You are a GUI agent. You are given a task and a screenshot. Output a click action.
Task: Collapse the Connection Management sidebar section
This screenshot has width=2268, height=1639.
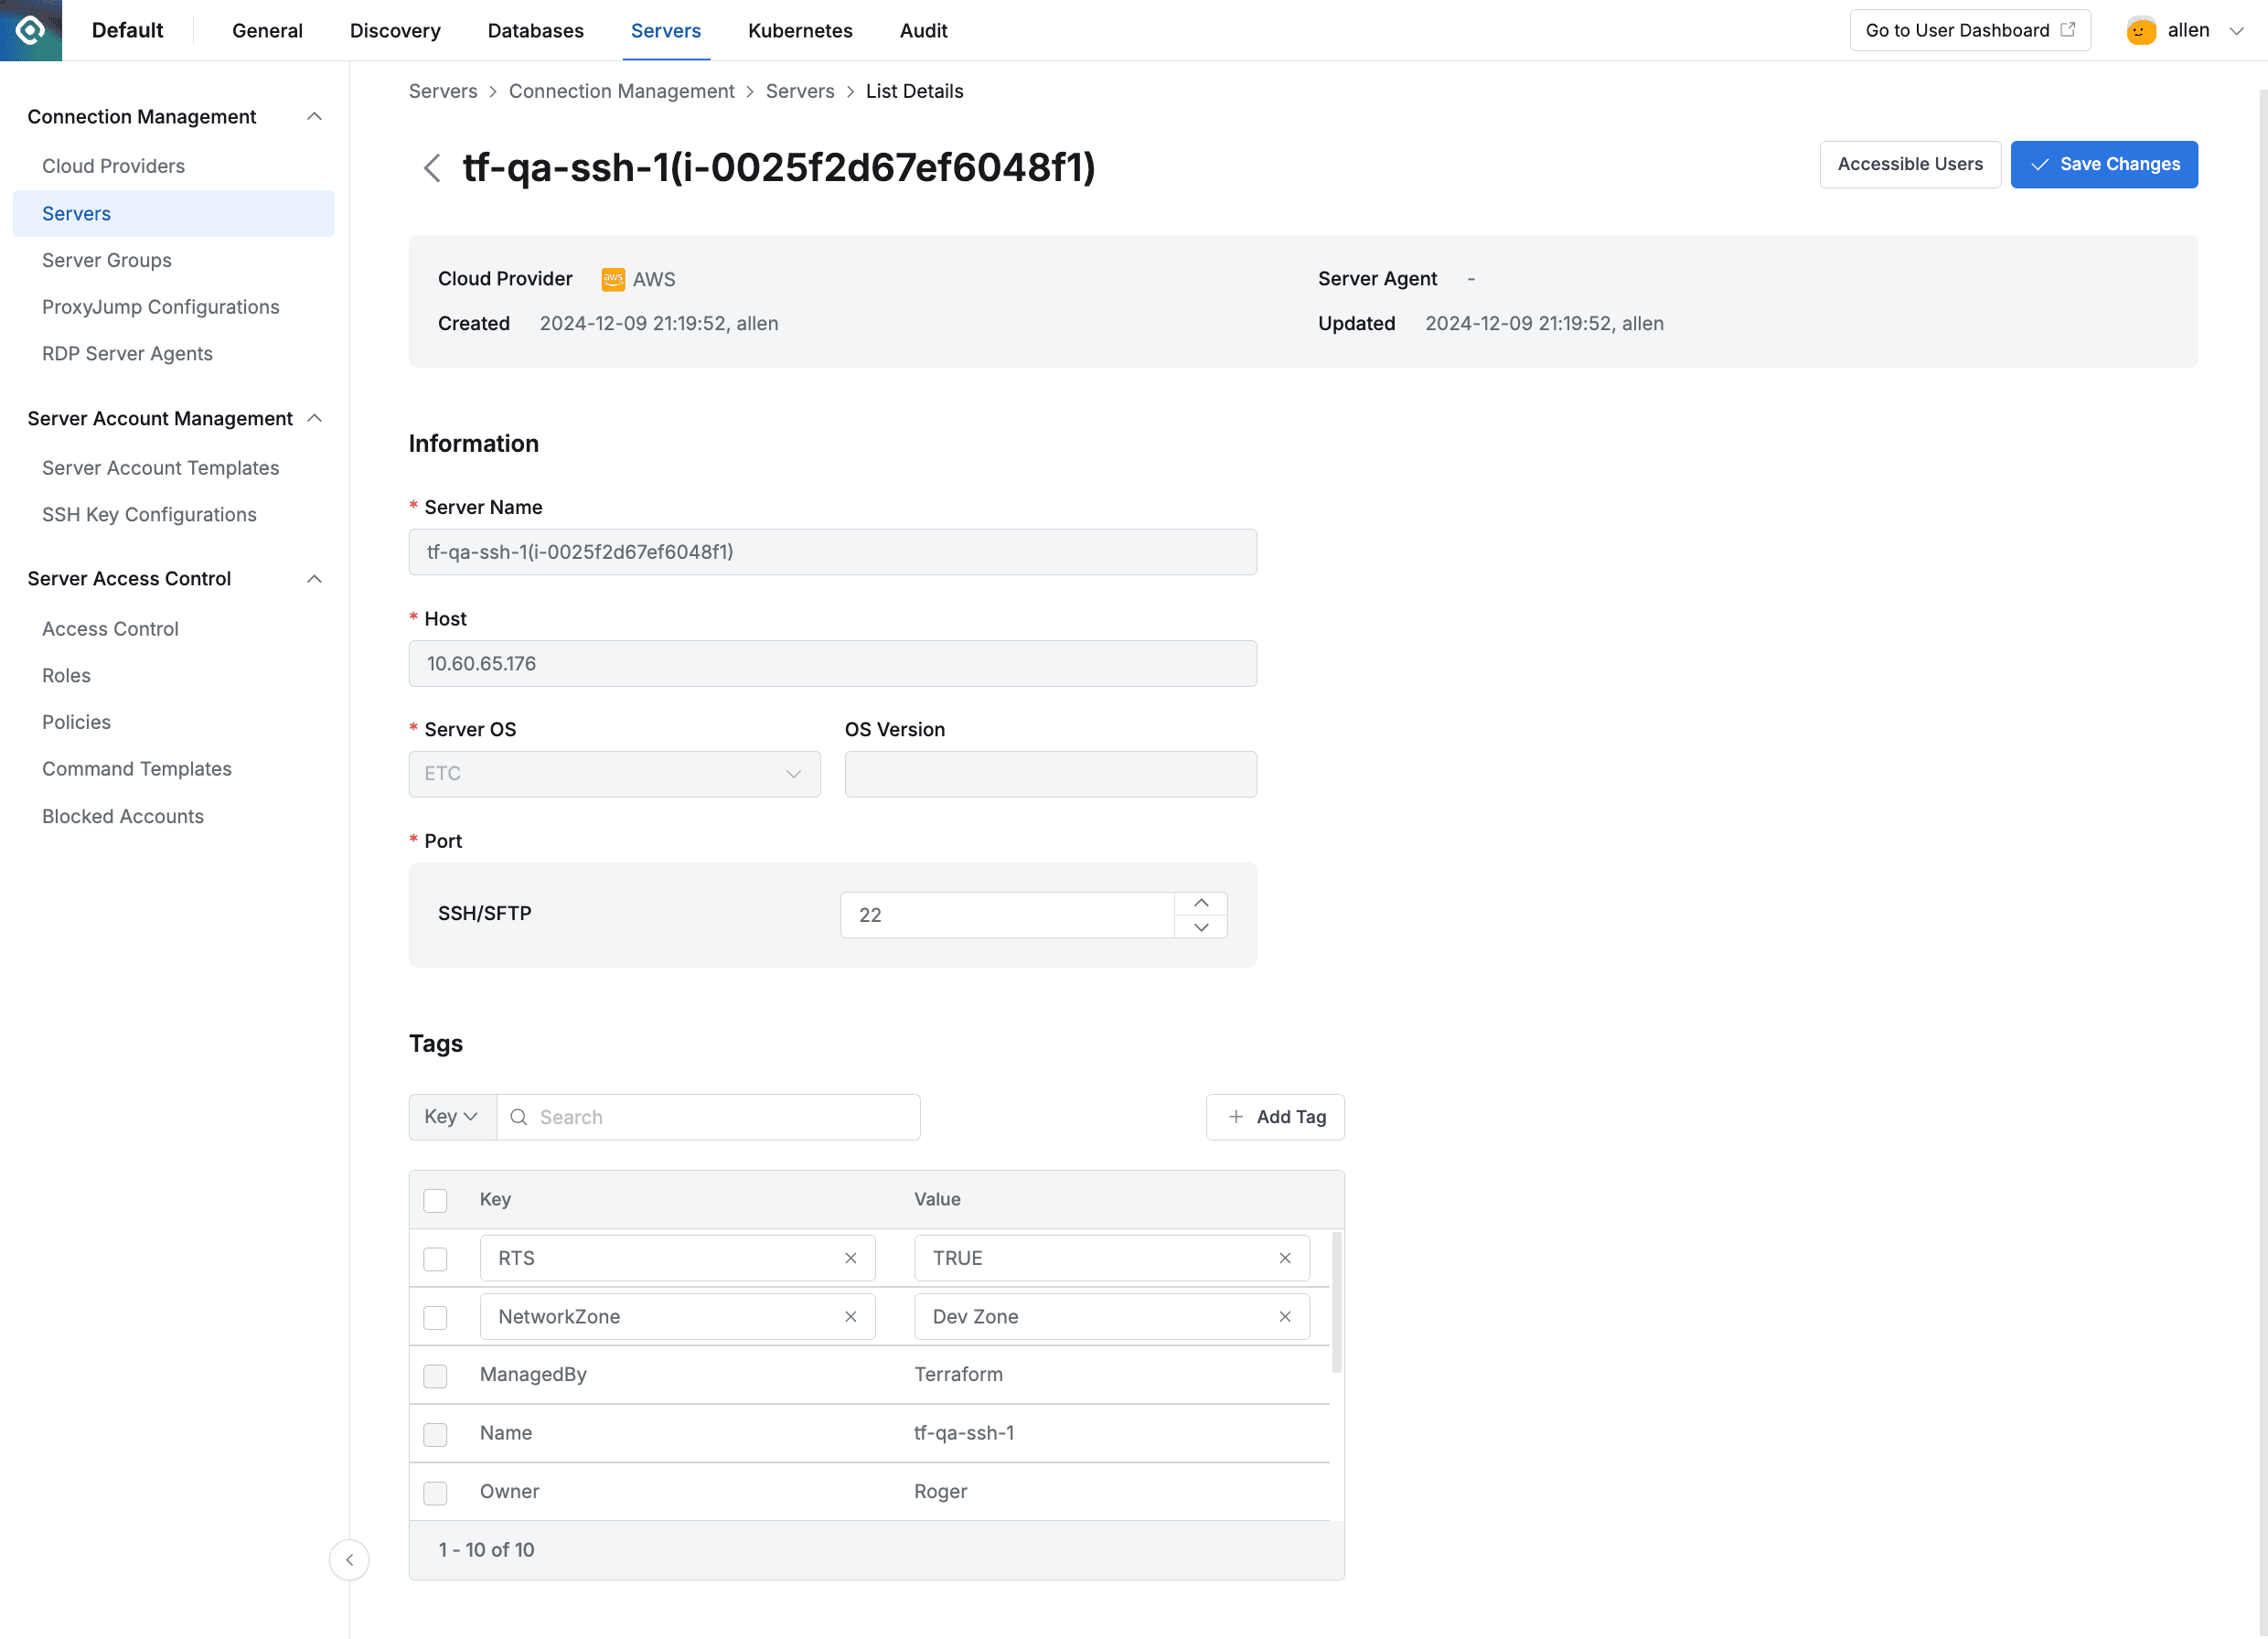pyautogui.click(x=315, y=116)
